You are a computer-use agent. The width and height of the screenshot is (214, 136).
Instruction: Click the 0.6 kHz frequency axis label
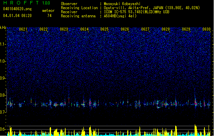coord(3,129)
